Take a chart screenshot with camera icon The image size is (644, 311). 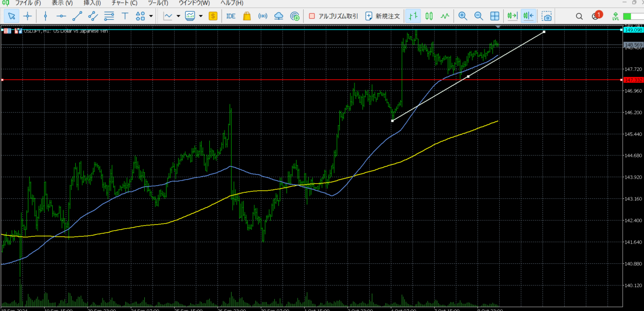546,16
